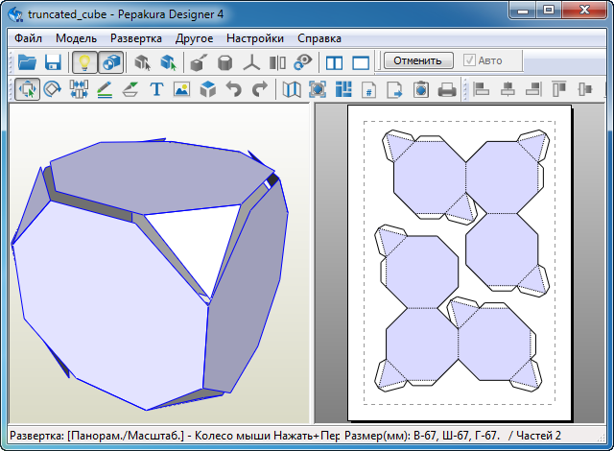Screen dimensions: 614x451
Task: Open the Файл menu
Action: click(x=28, y=39)
